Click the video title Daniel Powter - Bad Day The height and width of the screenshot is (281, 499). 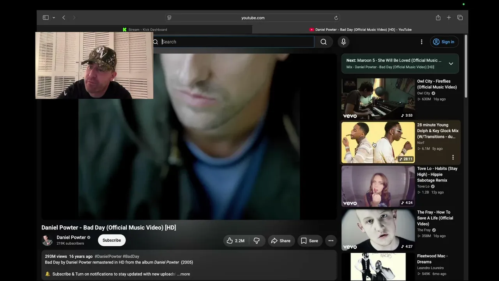[x=109, y=228]
